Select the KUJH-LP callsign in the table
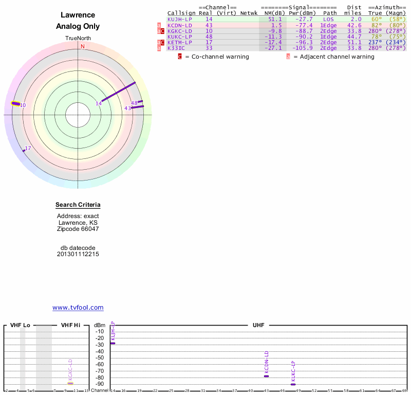The height and width of the screenshot is (395, 411). (180, 19)
